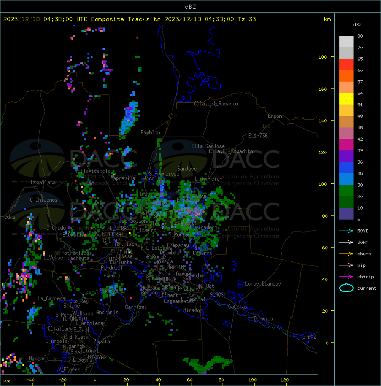381x386 pixels.
Task: Select the S_Francisco label on map
Action: point(164,174)
